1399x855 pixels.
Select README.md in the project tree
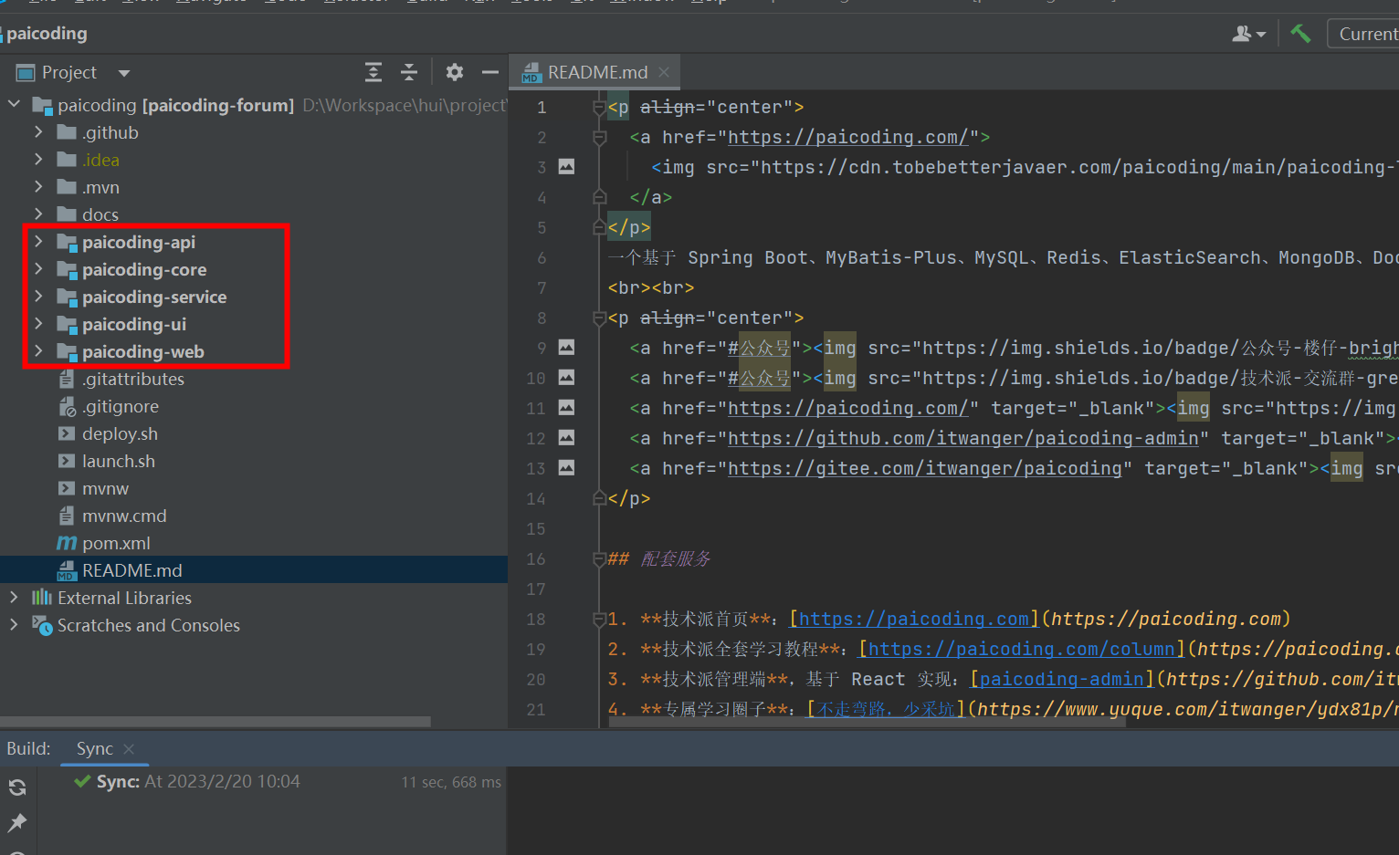click(132, 570)
